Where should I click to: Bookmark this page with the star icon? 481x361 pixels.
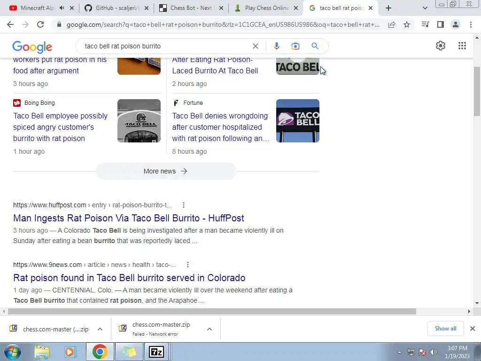[x=407, y=24]
